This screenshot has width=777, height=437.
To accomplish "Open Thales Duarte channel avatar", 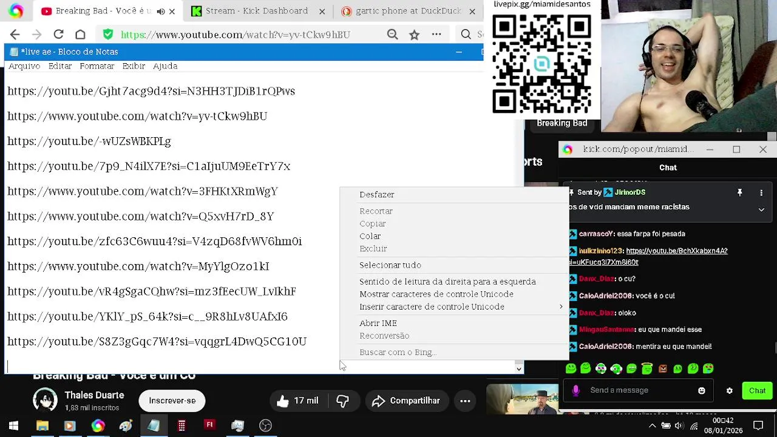I will (x=45, y=401).
